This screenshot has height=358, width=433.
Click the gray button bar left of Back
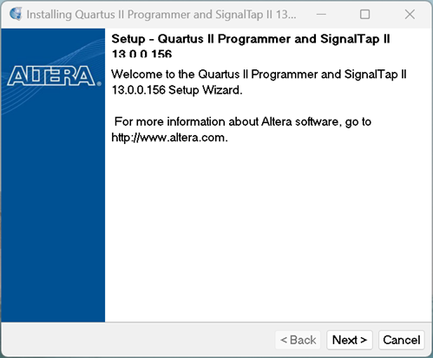(137, 340)
